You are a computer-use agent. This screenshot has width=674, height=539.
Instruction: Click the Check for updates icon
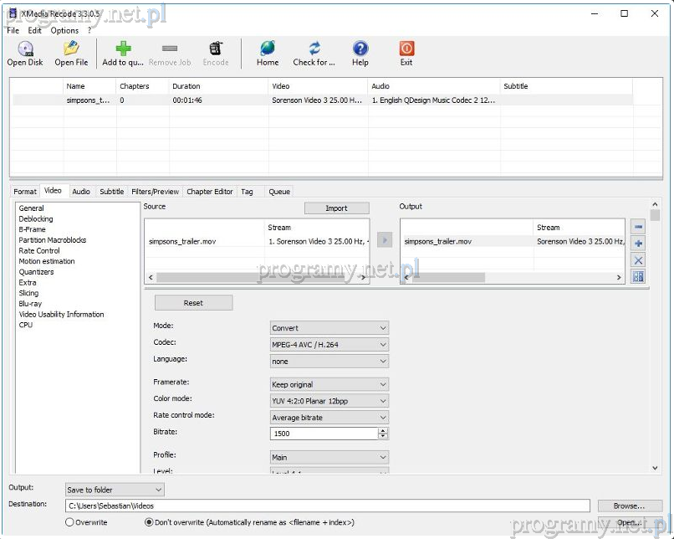click(x=314, y=50)
